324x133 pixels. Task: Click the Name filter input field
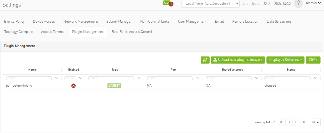click(x=29, y=78)
